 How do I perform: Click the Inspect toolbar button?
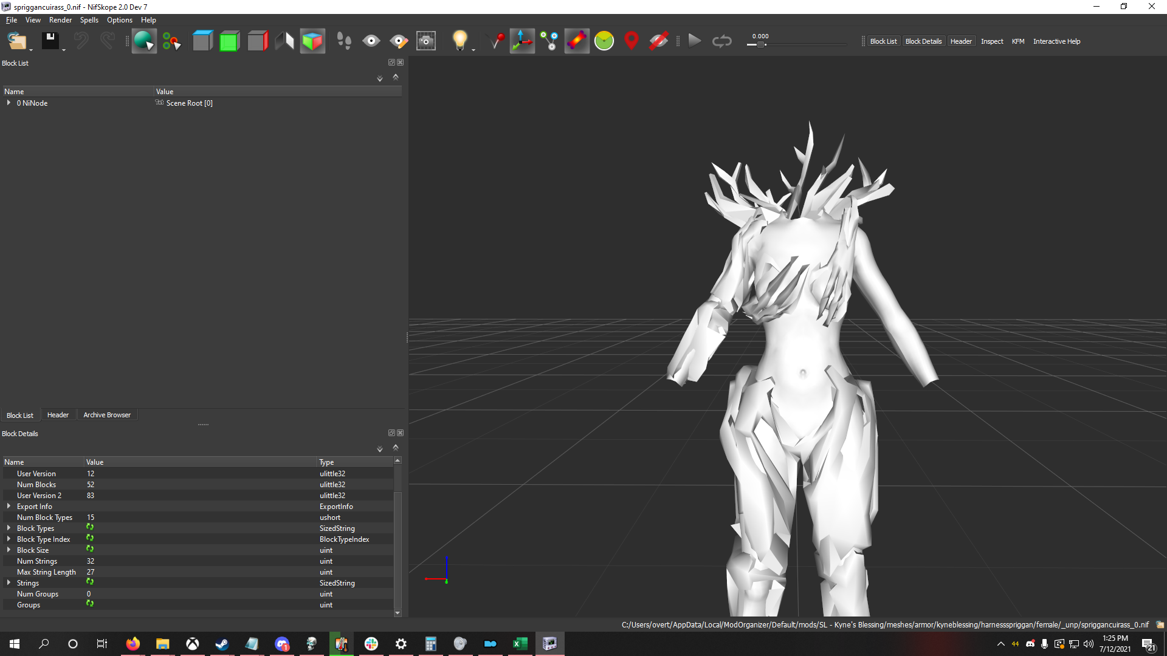pos(992,41)
